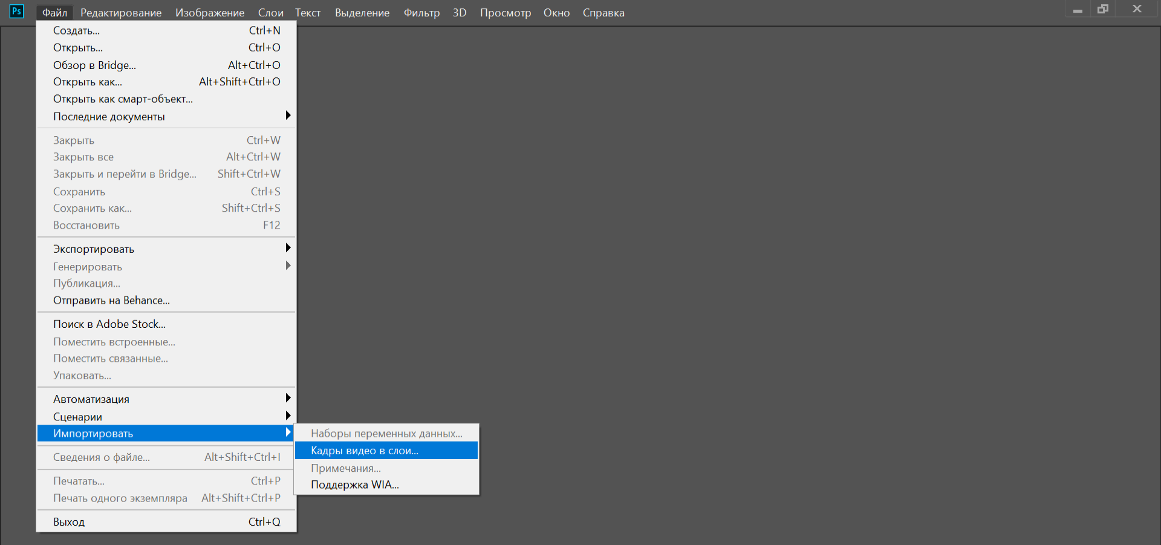Image resolution: width=1161 pixels, height=545 pixels.
Task: Close the Photoshop window
Action: 1137,9
